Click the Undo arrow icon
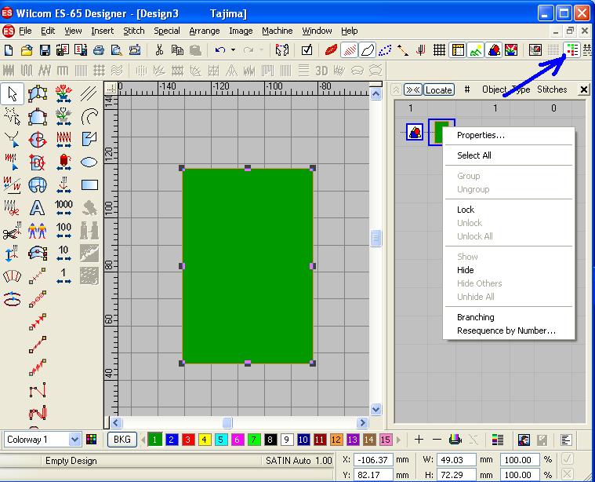The height and width of the screenshot is (482, 595). pos(220,50)
